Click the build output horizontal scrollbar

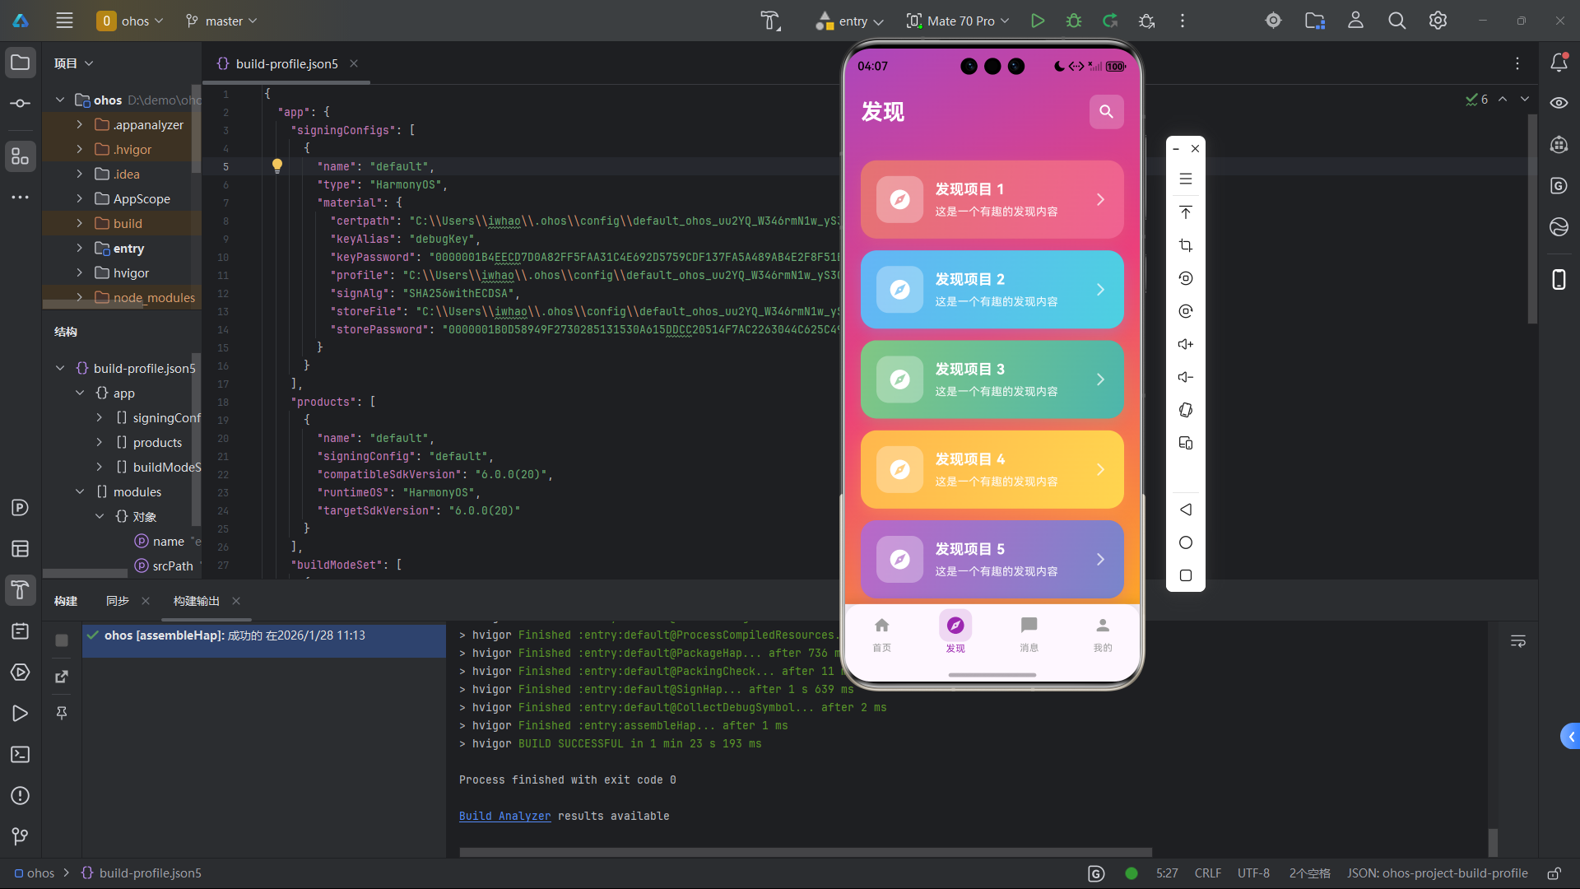[x=805, y=852]
